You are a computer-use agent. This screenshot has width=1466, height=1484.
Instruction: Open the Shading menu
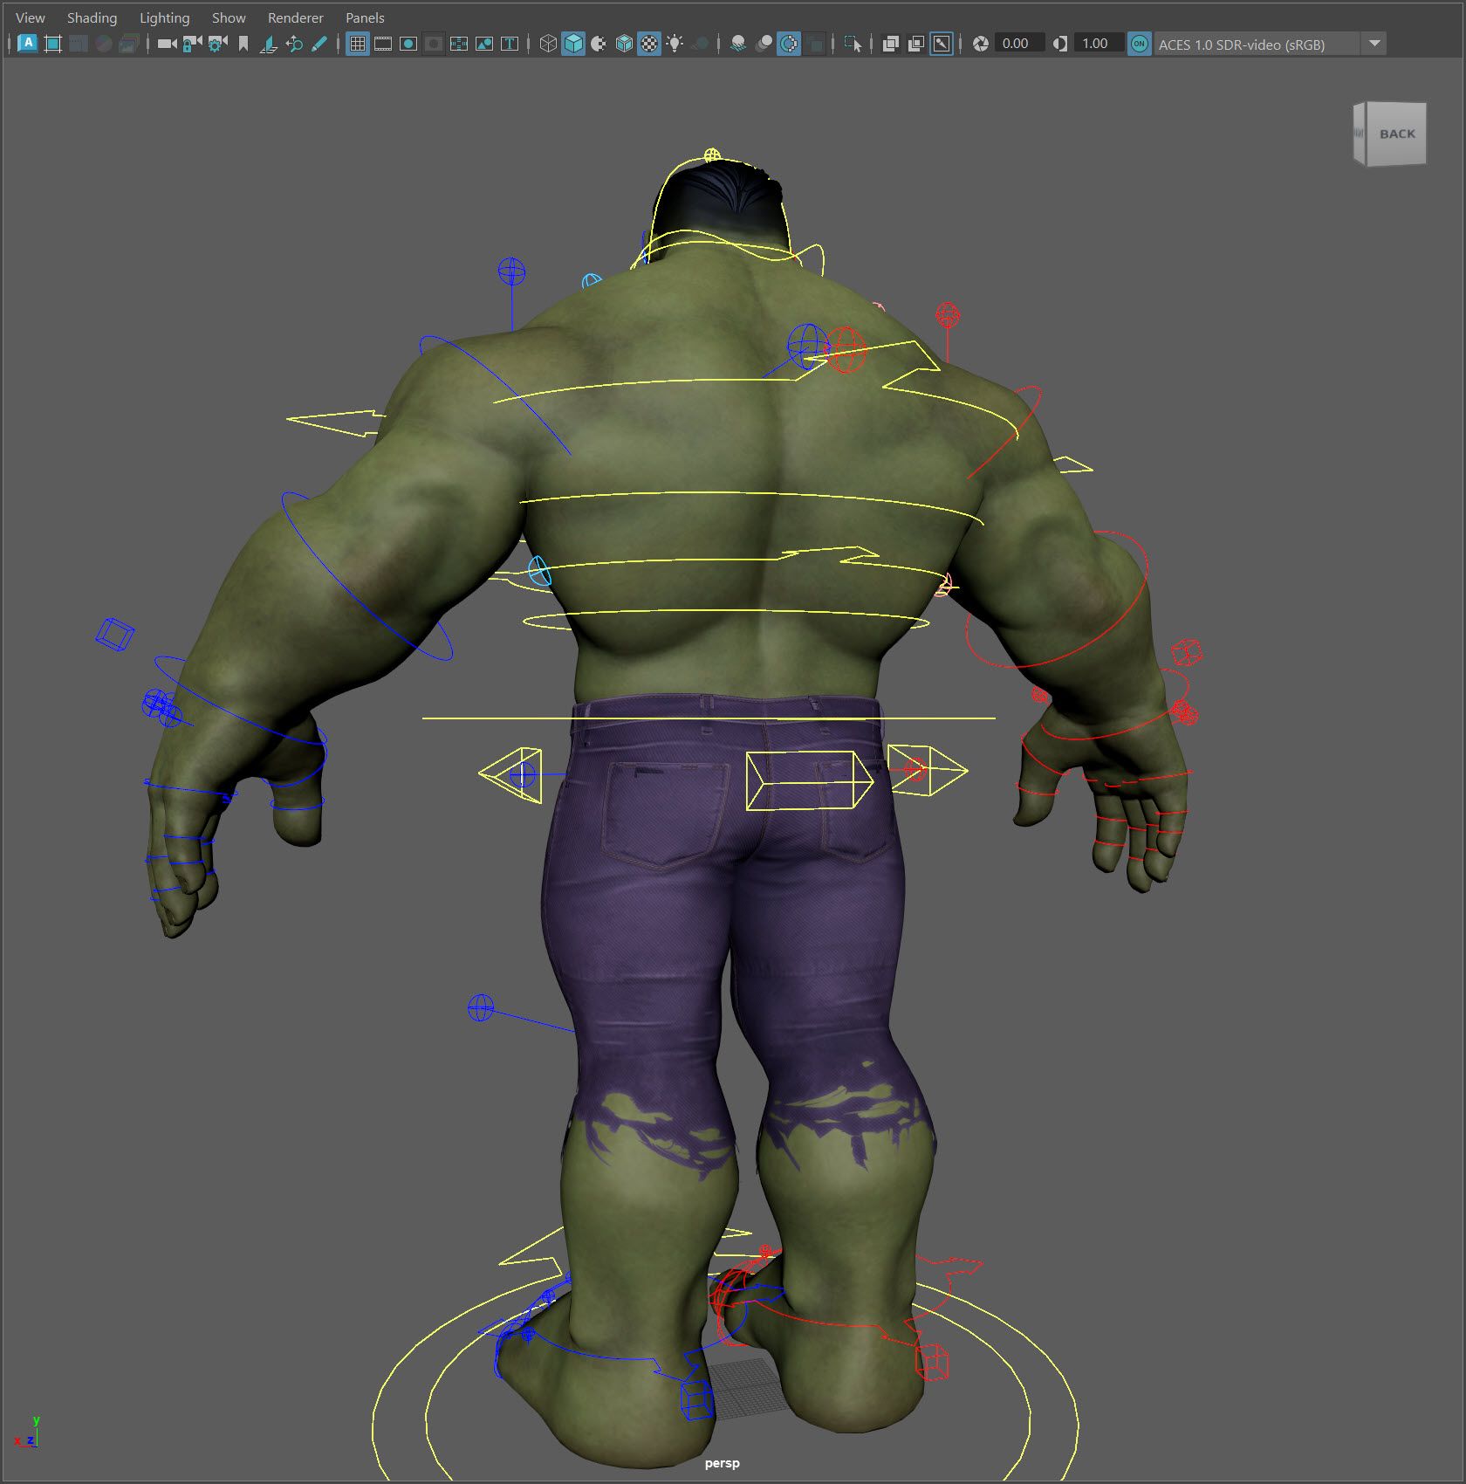tap(92, 17)
